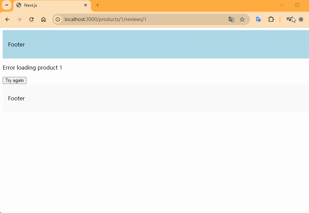The width and height of the screenshot is (309, 213).
Task: Click the 'Error loading product 1' text
Action: click(x=32, y=68)
